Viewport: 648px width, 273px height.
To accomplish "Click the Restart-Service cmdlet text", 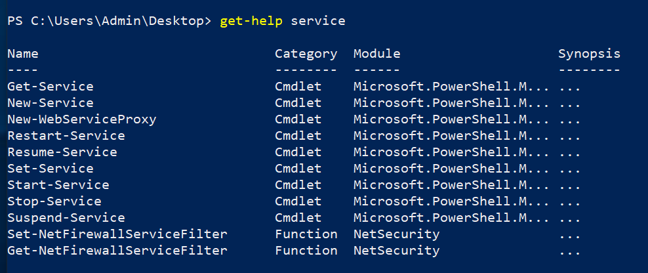I will [x=66, y=136].
